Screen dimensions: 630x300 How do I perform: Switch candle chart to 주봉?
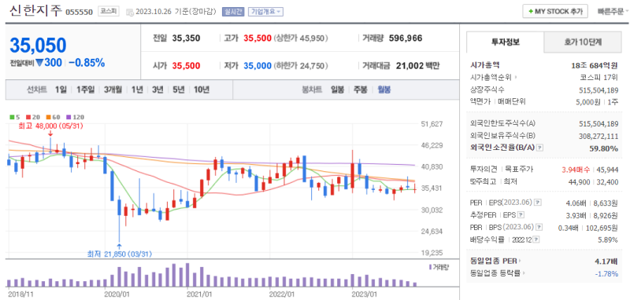tap(361, 90)
